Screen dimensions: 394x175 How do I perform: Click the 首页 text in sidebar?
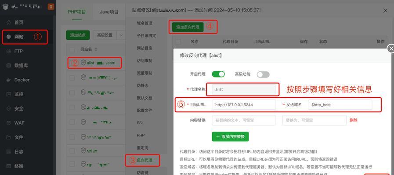click(19, 23)
